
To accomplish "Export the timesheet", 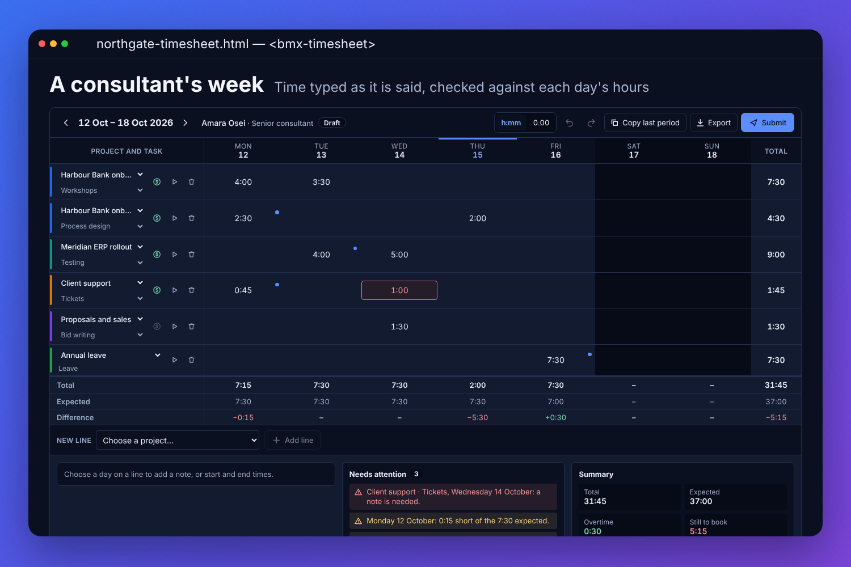I will coord(714,123).
